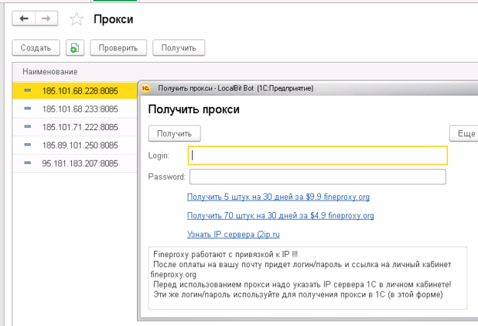Click the Fineproxy instructions text box
The width and height of the screenshot is (478, 326).
pyautogui.click(x=308, y=278)
